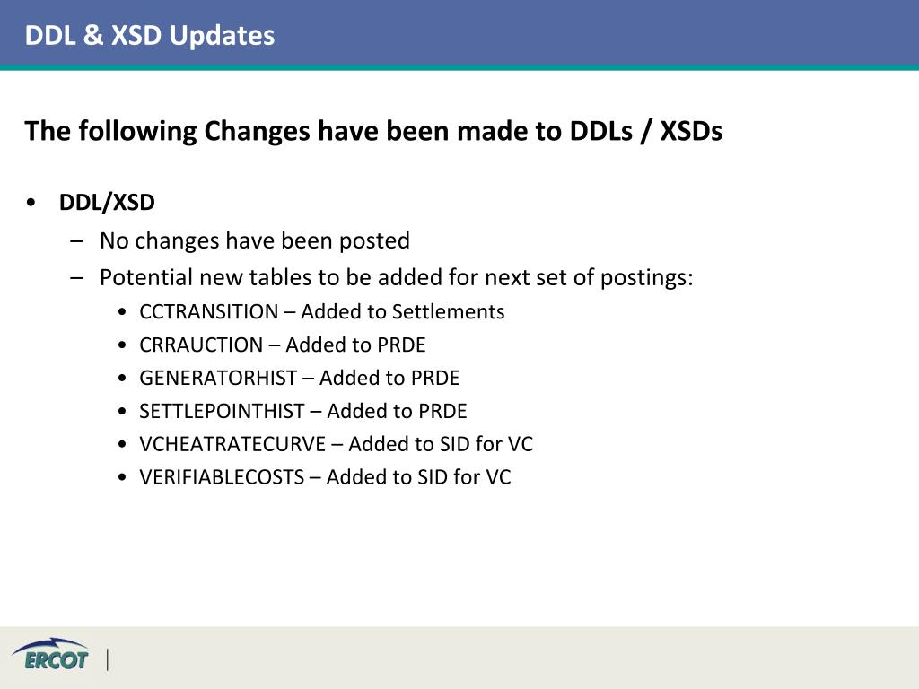Click the Added to Settlements text
The height and width of the screenshot is (689, 919).
click(403, 311)
